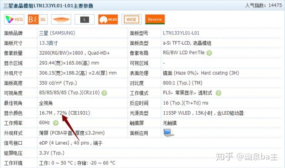The height and width of the screenshot is (168, 285).
Task: Select the 16 (Typ.)(Tr+Td) ms value
Action: pos(186,103)
